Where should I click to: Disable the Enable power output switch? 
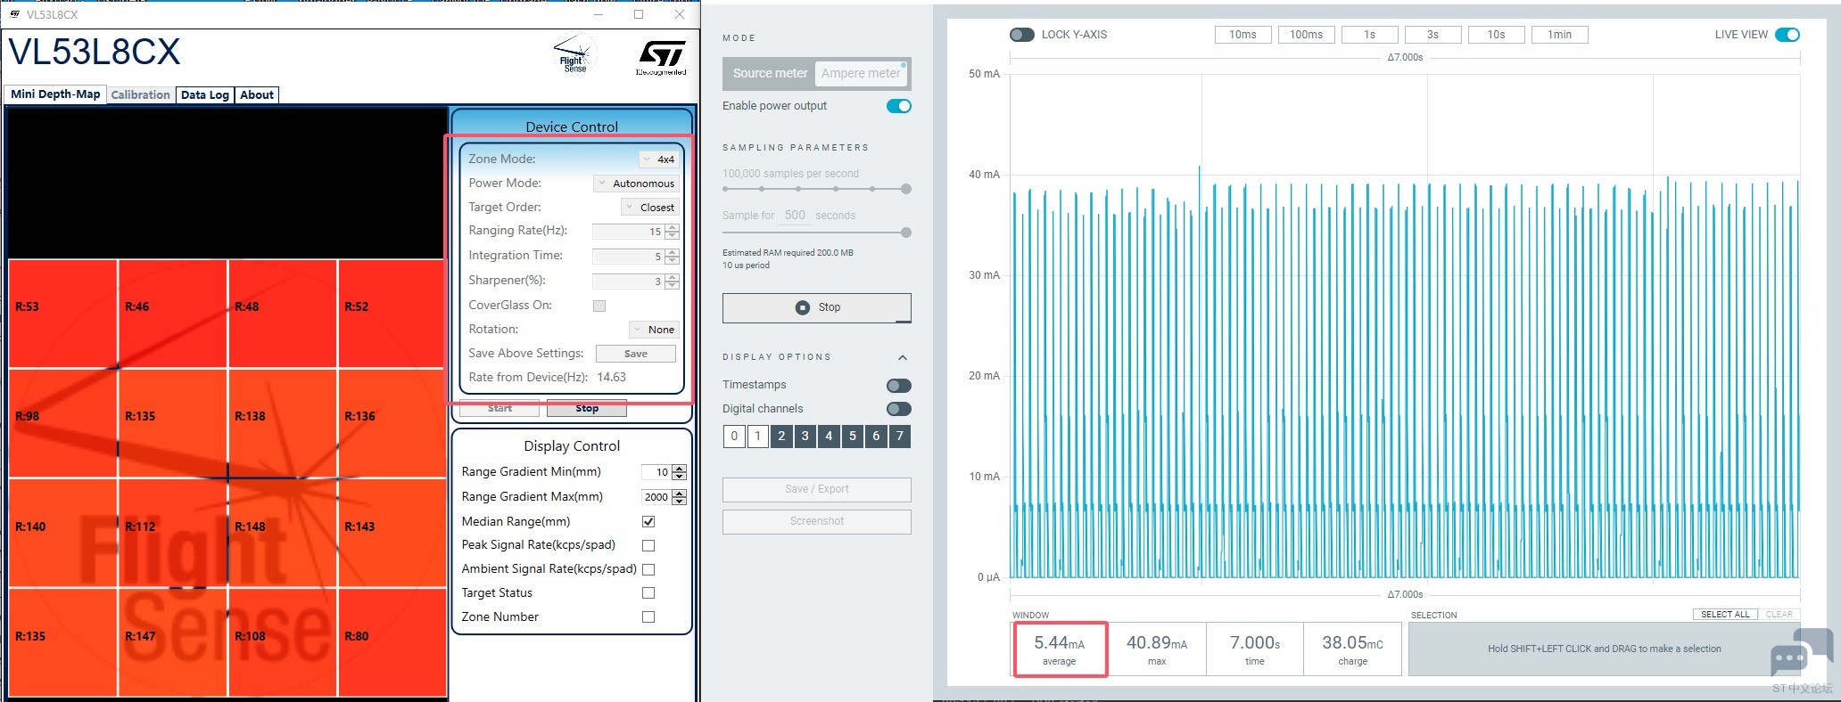click(x=899, y=106)
